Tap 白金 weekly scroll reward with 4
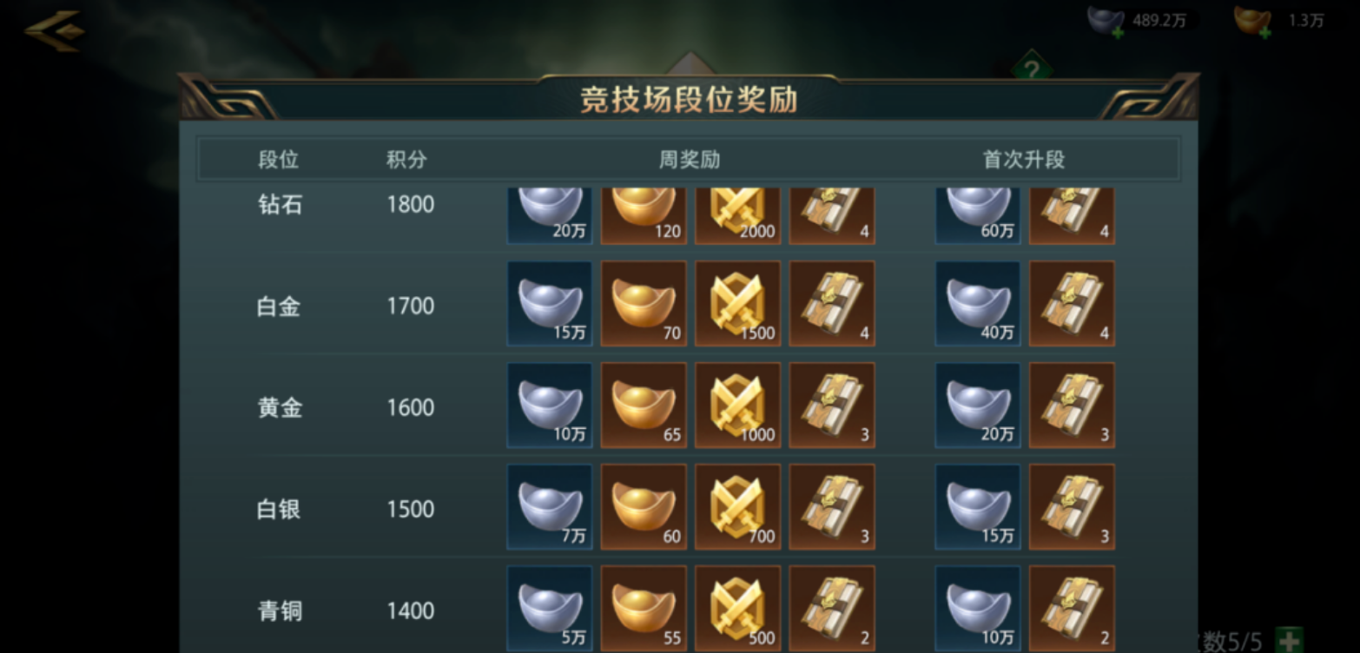 point(832,304)
